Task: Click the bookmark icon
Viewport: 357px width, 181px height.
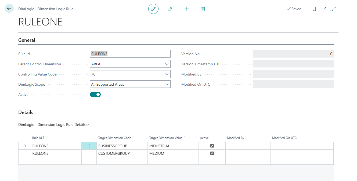Action: (x=314, y=9)
